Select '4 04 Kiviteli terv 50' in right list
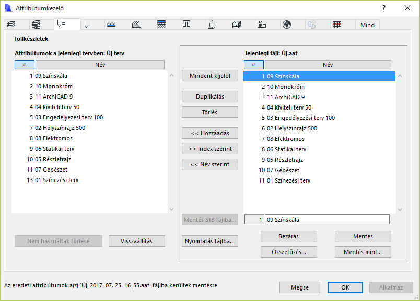Screen dimensions: 420x301 click(319, 107)
